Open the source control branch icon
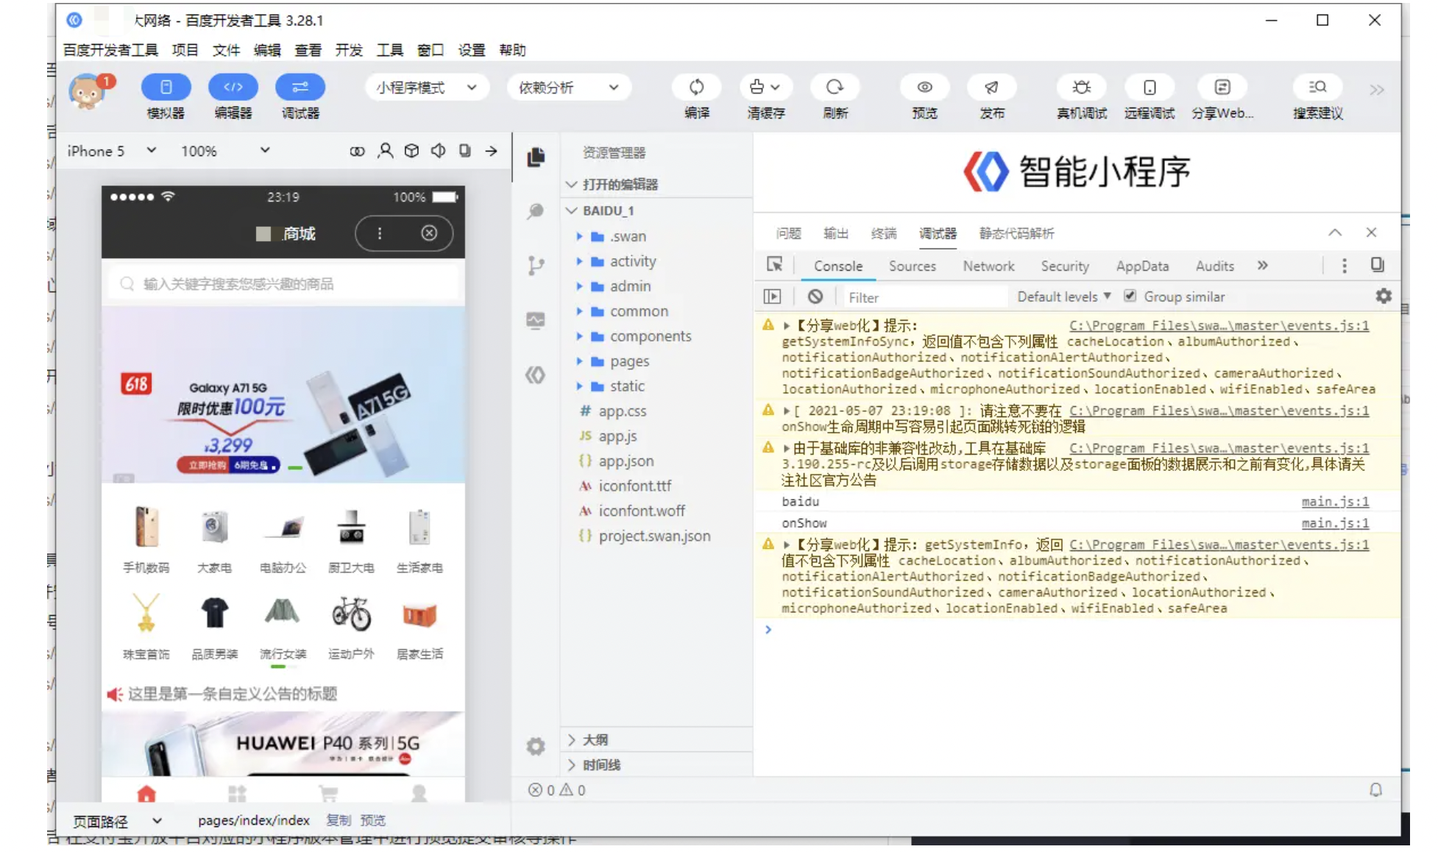The image size is (1438, 852). pyautogui.click(x=536, y=266)
